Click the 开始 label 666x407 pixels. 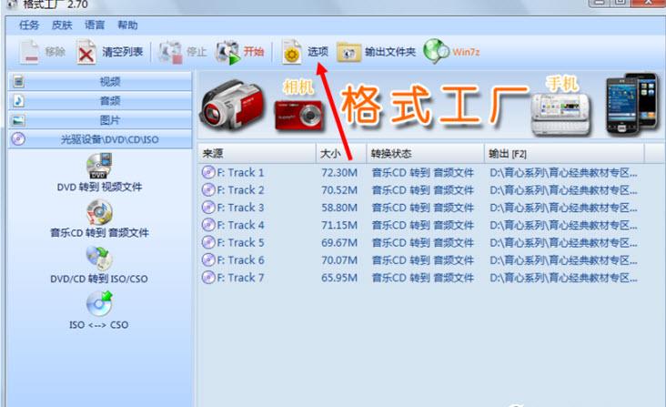(x=254, y=52)
